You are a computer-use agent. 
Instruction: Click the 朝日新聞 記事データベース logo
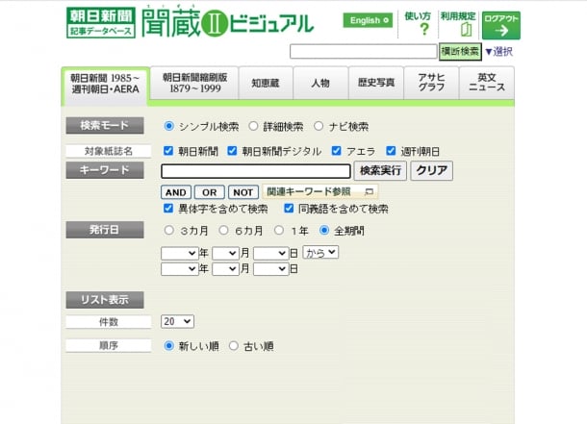[101, 22]
